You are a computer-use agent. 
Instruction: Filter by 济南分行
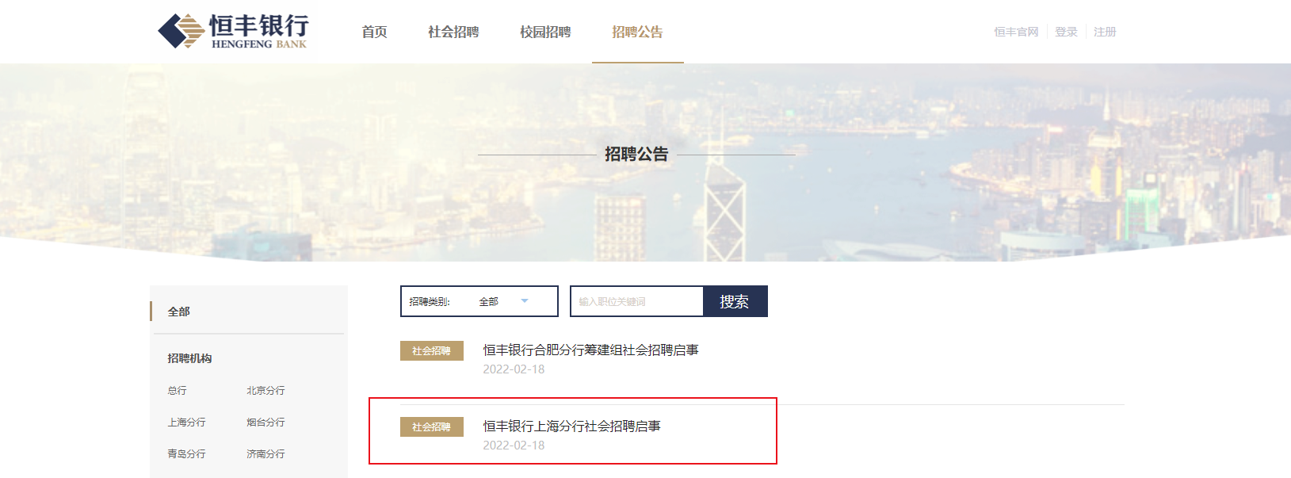pos(265,453)
